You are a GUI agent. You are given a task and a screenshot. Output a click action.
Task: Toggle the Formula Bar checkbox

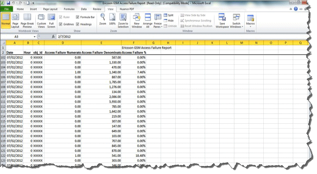pyautogui.click(x=85, y=17)
